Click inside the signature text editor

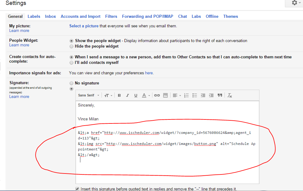167,142
